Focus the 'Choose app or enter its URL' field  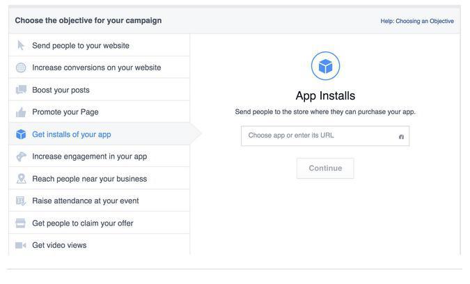coord(318,136)
